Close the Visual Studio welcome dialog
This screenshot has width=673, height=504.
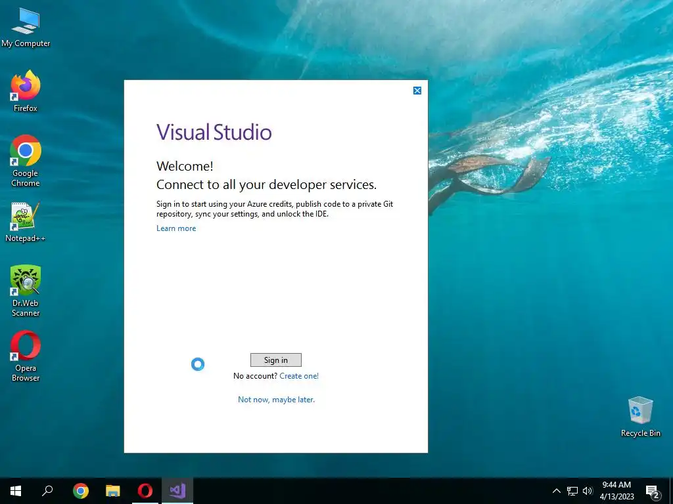[x=417, y=91]
